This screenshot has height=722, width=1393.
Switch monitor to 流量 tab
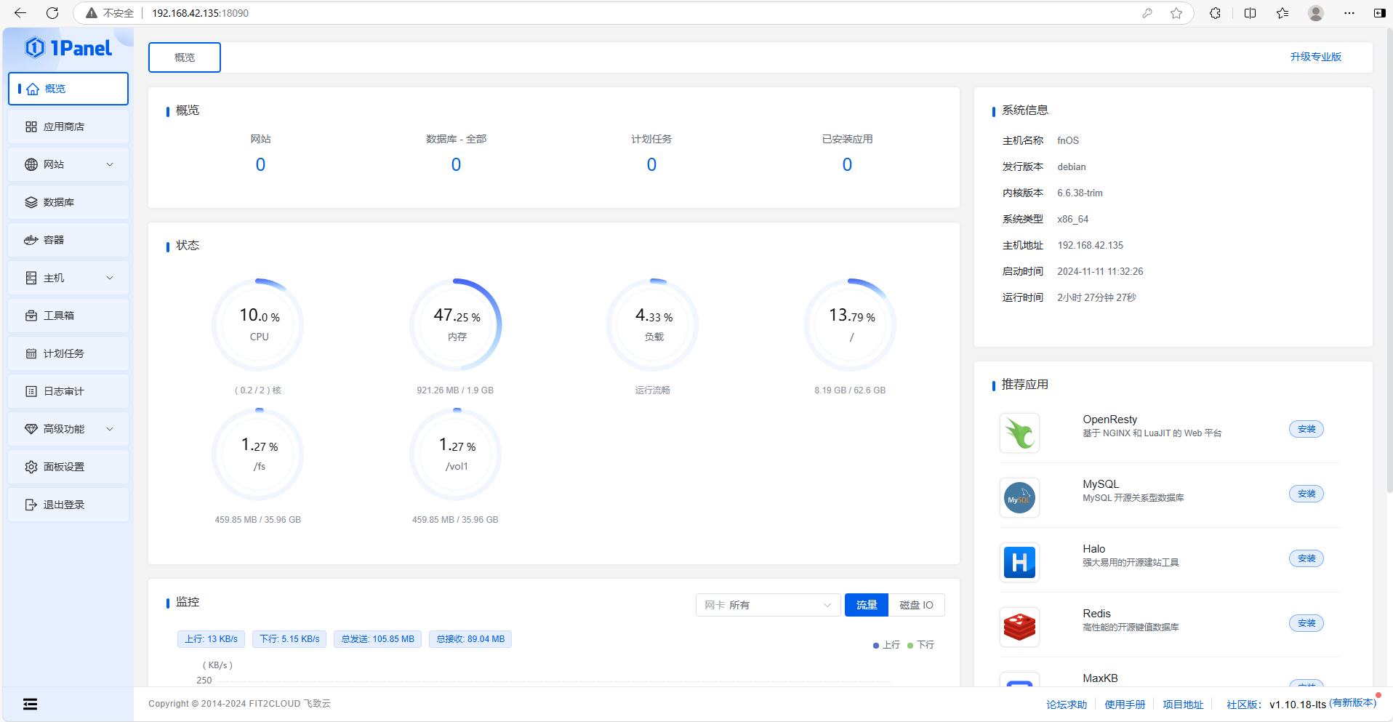(x=867, y=605)
